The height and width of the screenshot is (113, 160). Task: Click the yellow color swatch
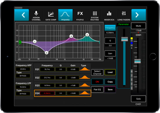(132, 38)
